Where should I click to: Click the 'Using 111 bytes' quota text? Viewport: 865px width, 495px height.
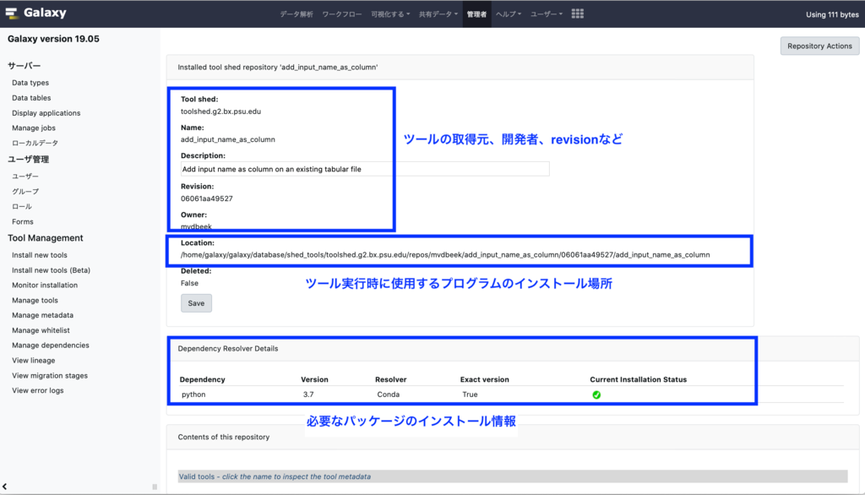(832, 15)
